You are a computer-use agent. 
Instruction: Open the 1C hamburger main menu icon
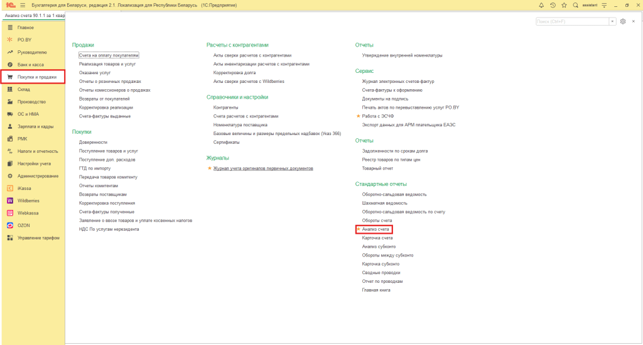point(22,5)
